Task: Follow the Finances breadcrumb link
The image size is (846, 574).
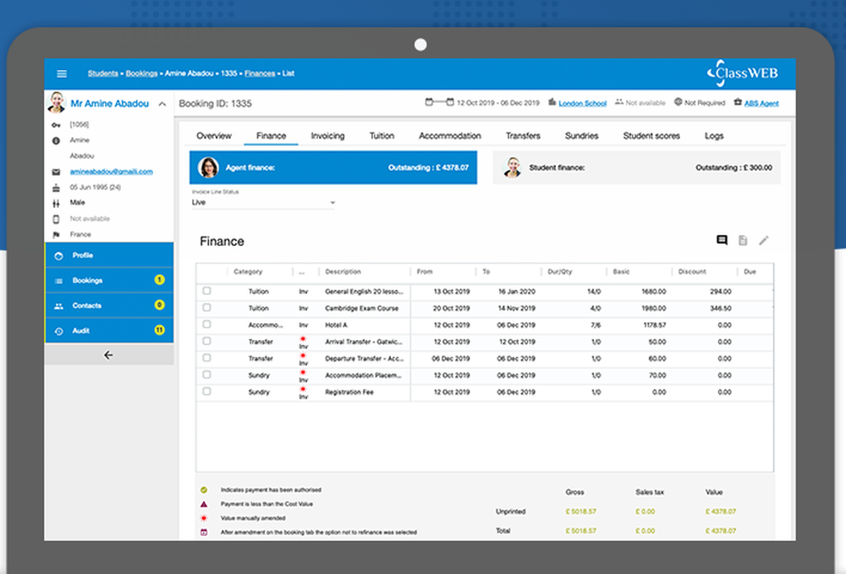Action: (x=260, y=74)
